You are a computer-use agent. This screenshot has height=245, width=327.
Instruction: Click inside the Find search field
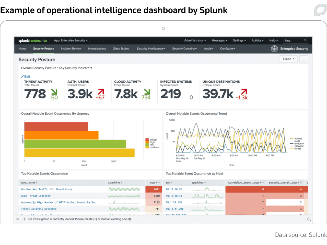pos(293,41)
